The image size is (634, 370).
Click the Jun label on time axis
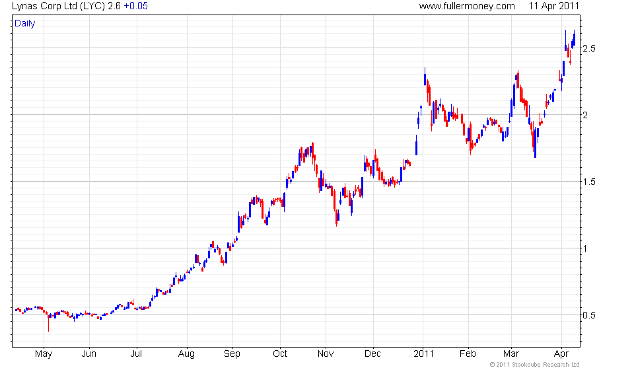89,354
